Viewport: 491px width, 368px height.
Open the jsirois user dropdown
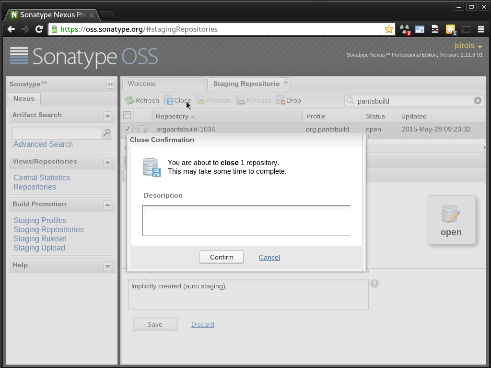click(x=468, y=46)
